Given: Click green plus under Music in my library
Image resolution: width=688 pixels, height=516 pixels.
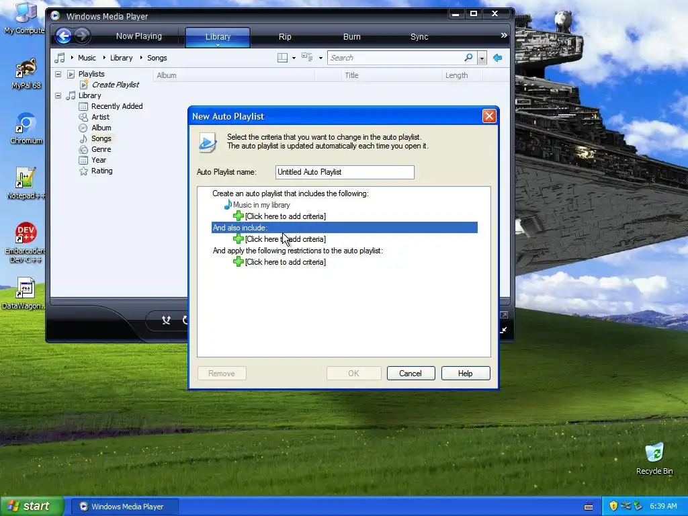Looking at the screenshot, I should click(239, 216).
